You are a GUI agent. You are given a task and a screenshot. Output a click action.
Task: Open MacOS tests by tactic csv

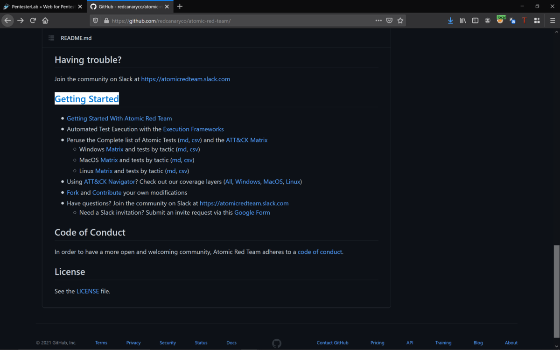pos(188,160)
